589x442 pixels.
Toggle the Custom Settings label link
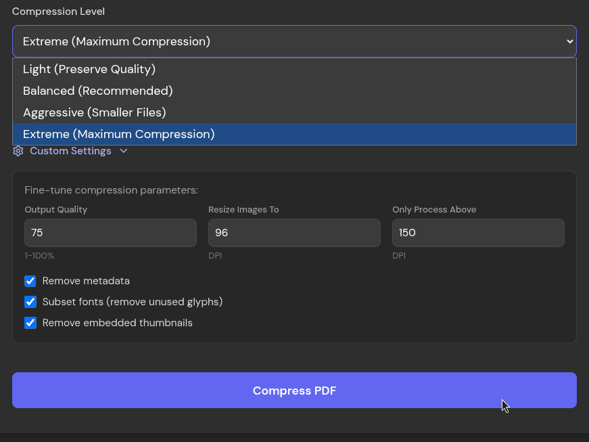tap(70, 151)
